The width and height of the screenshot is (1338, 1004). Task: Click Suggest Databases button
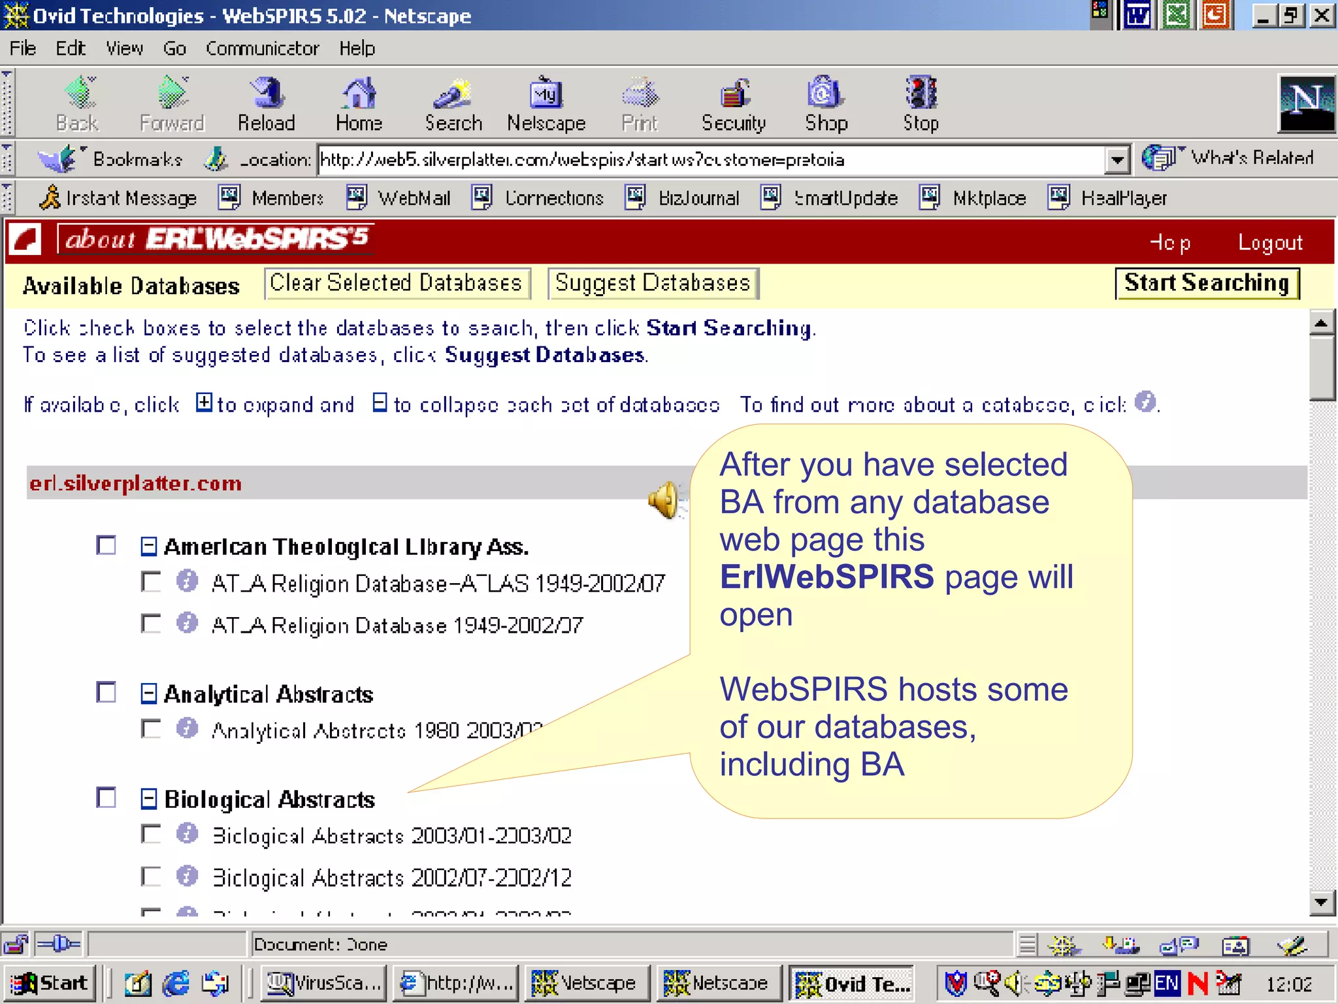coord(653,283)
